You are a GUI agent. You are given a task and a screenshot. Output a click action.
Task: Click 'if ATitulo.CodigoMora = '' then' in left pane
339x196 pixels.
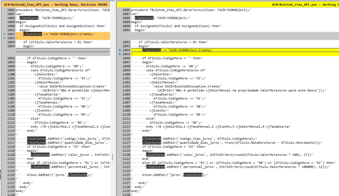56,58
